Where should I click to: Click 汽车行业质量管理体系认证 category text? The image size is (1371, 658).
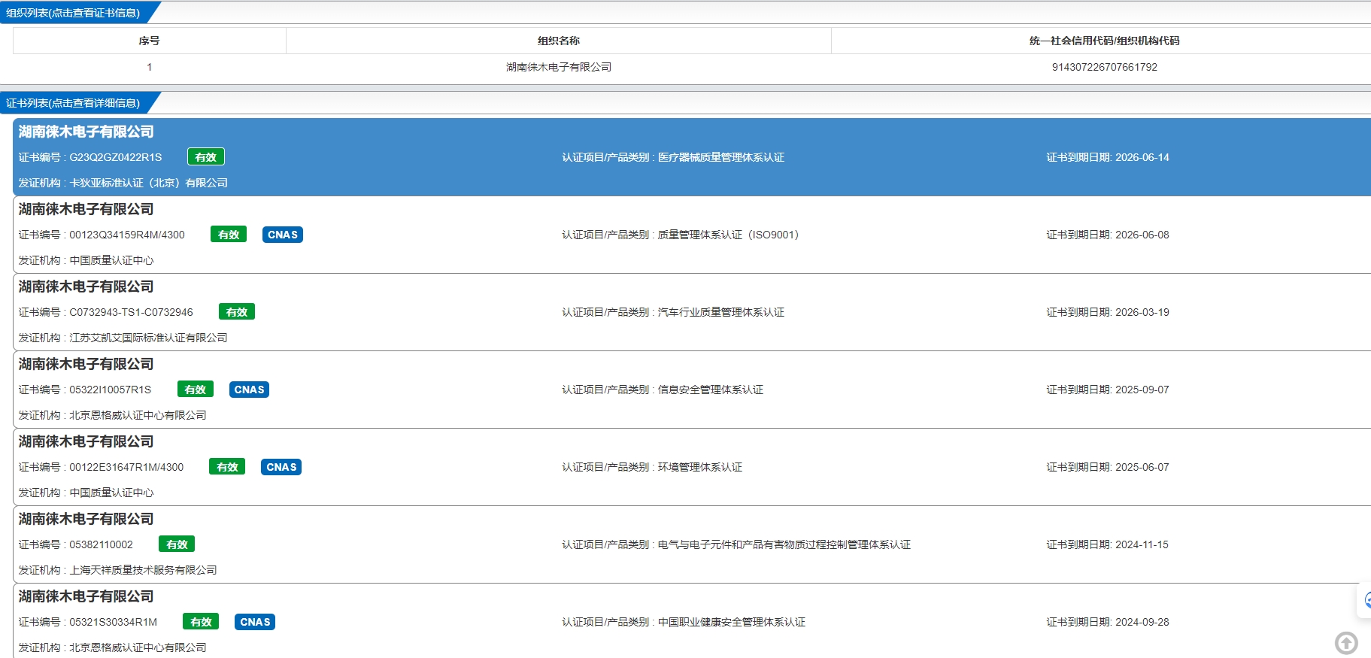coord(721,312)
